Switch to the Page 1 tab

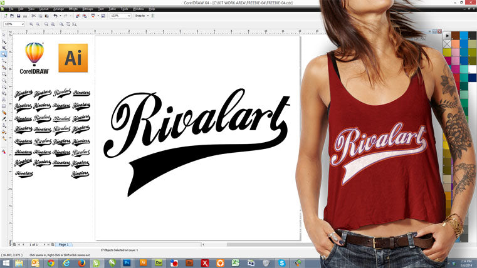pyautogui.click(x=63, y=244)
